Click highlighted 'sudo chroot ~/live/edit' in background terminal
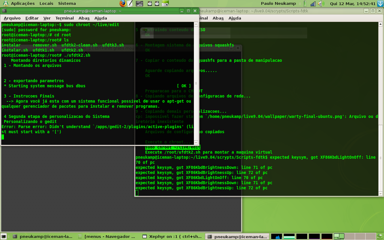384x240 pixels. coord(173,147)
